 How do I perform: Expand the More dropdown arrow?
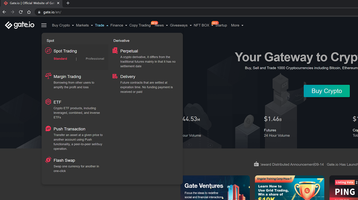point(242,25)
